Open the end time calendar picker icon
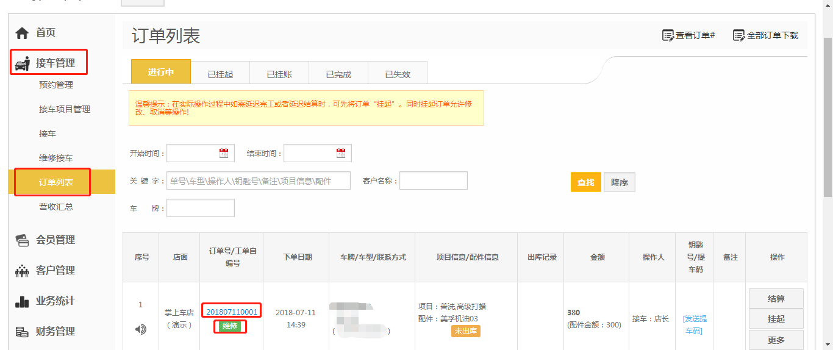The image size is (833, 350). (x=341, y=153)
